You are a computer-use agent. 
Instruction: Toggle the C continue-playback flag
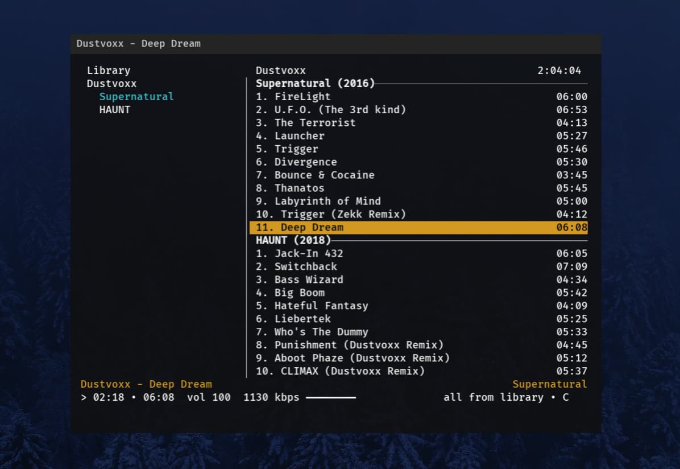click(565, 397)
